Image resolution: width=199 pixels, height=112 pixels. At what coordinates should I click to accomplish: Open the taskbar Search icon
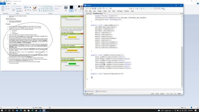tap(6, 110)
